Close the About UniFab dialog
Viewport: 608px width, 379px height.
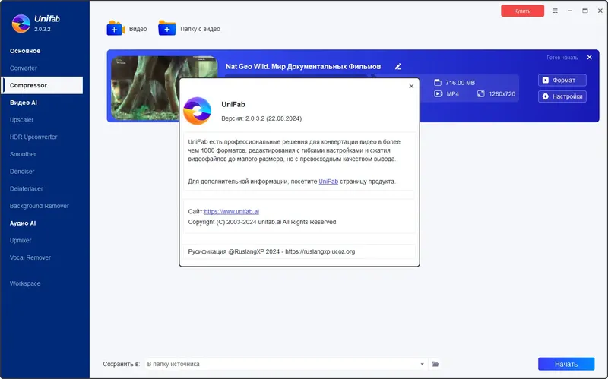411,86
